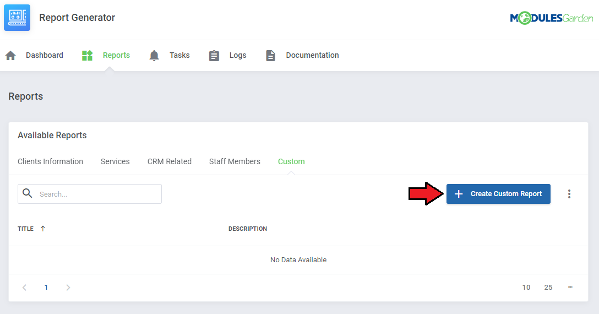This screenshot has width=599, height=314.
Task: Open the Dashboard menu item
Action: [44, 55]
